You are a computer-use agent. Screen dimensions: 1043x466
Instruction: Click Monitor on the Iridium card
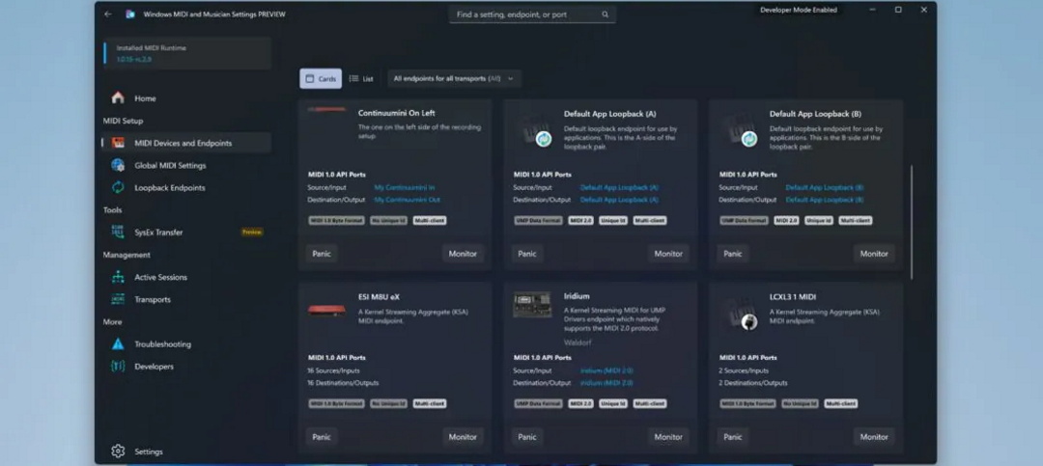[667, 437]
